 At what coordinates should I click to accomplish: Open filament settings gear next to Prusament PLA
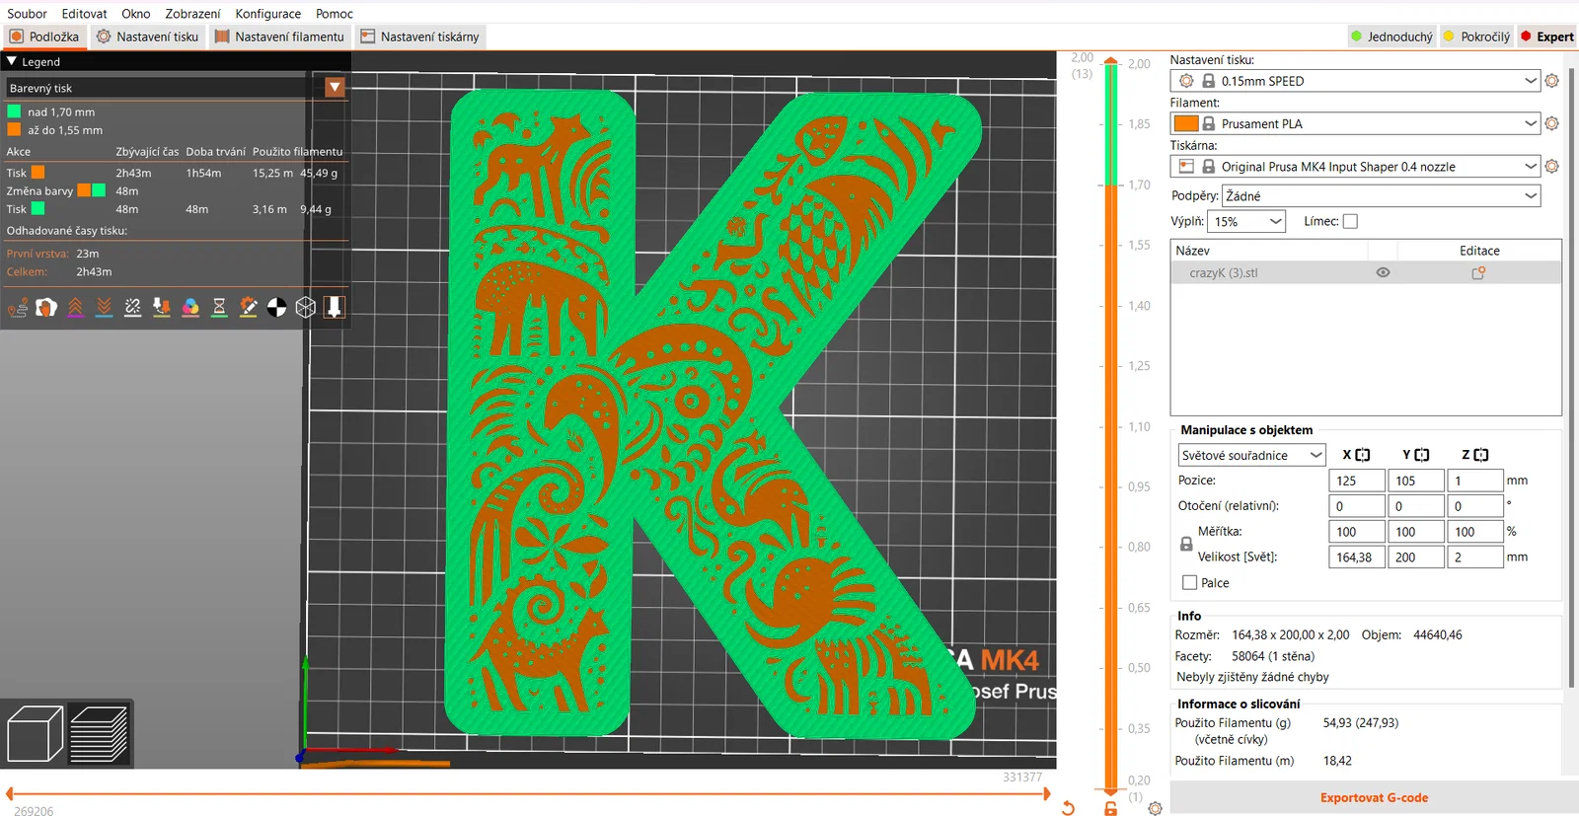tap(1551, 123)
